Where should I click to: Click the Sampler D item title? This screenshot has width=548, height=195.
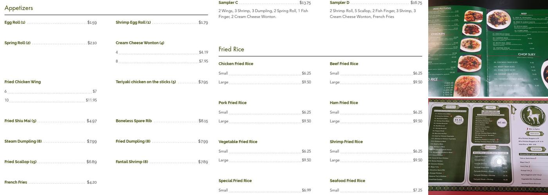(x=339, y=3)
